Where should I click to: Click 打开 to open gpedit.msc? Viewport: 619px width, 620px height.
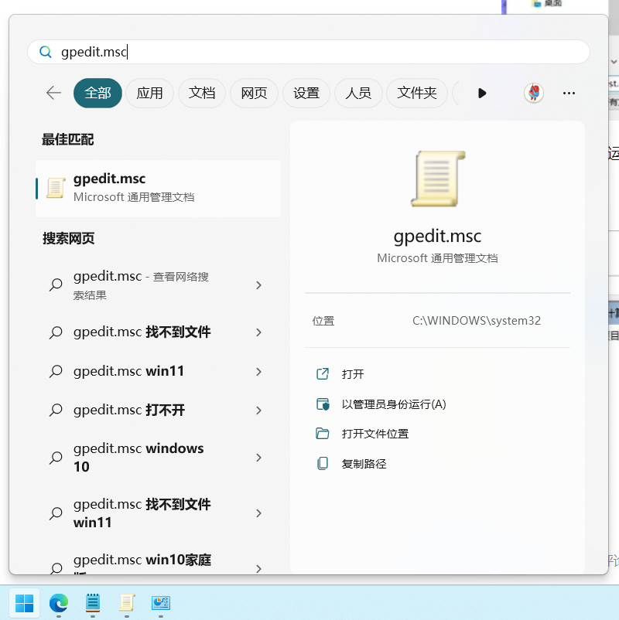353,374
